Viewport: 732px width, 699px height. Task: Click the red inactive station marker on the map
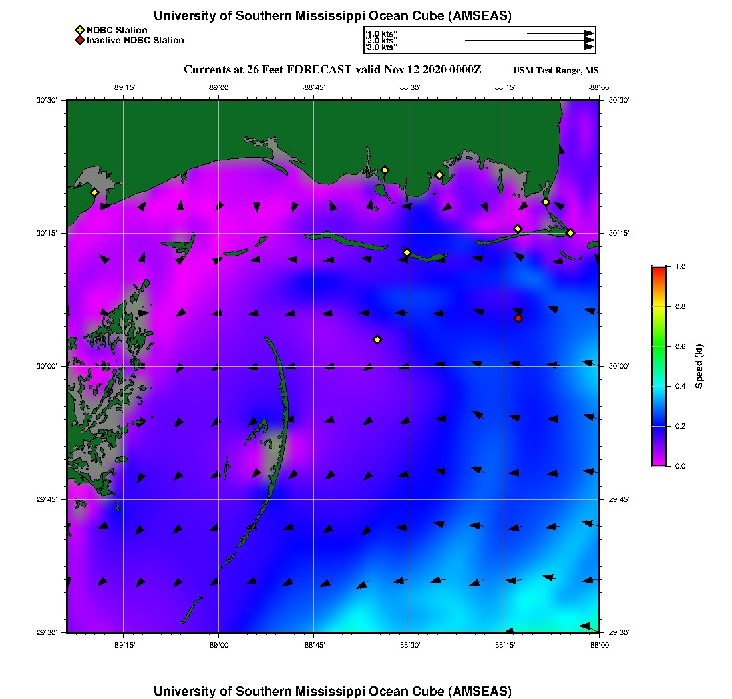click(x=518, y=318)
